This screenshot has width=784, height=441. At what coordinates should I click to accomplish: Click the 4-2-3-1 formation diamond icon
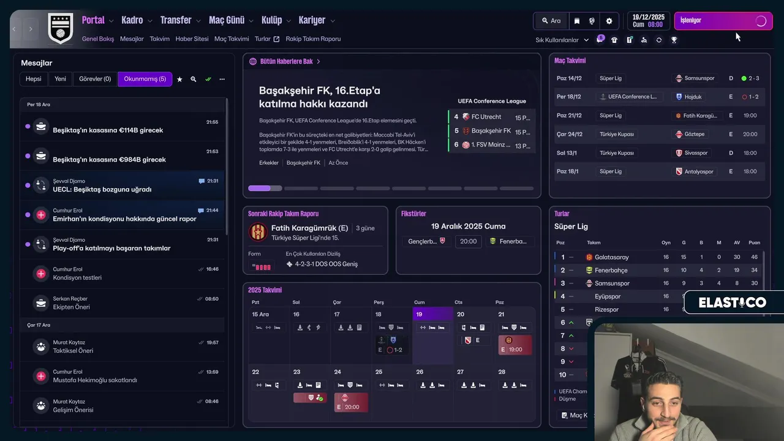(289, 265)
